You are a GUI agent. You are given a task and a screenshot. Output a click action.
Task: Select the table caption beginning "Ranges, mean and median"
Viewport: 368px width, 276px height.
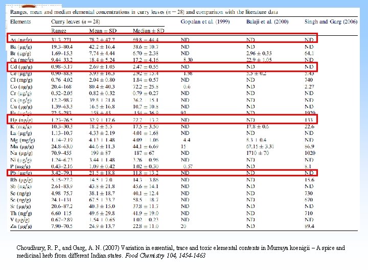pos(144,12)
